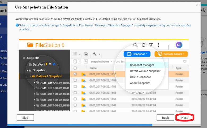Expand the DataVol1 tree node arrow
Screen dimensions: 207x128
coord(27,65)
